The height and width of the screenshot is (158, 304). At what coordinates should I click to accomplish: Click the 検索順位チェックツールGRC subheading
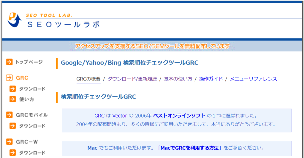(x=99, y=96)
